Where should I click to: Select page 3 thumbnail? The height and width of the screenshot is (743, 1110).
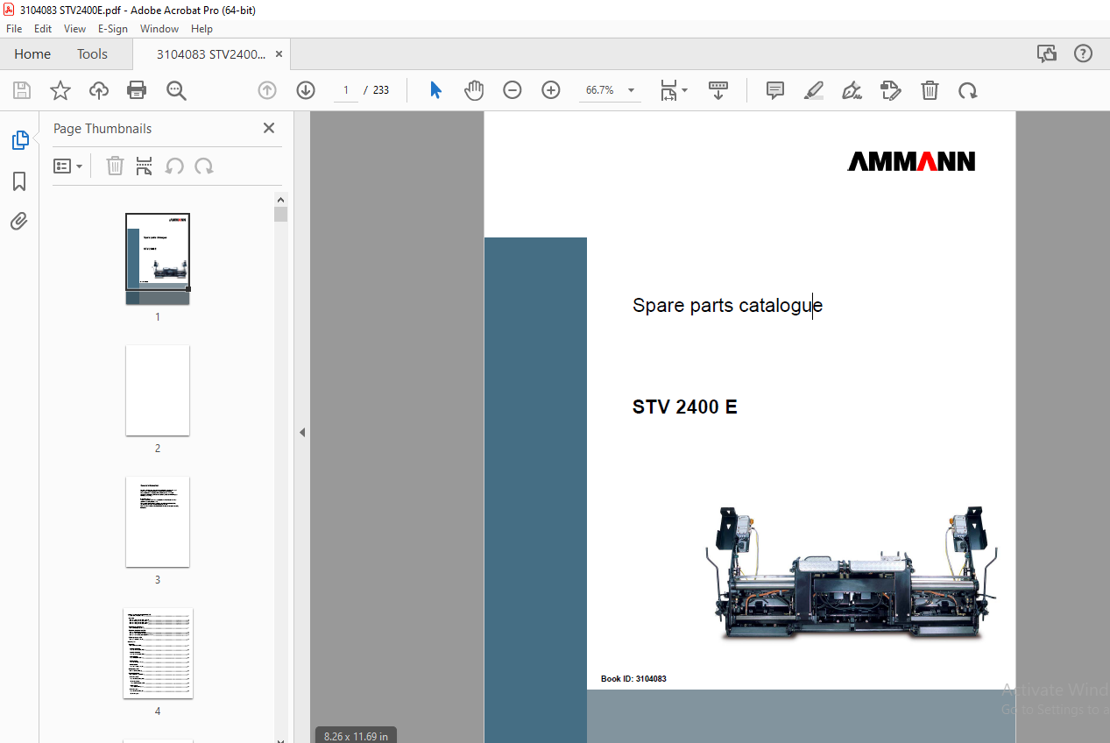158,521
